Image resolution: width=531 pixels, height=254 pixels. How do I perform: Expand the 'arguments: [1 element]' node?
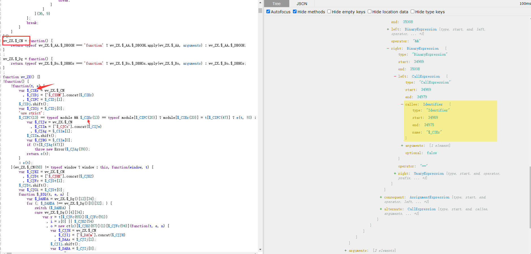402,146
